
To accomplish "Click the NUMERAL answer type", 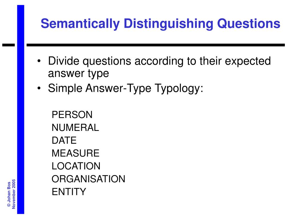I will (x=75, y=127).
